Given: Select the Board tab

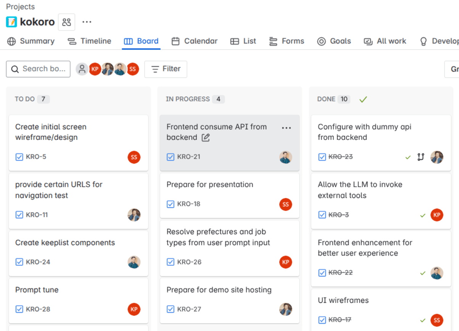Looking at the screenshot, I should tap(141, 41).
